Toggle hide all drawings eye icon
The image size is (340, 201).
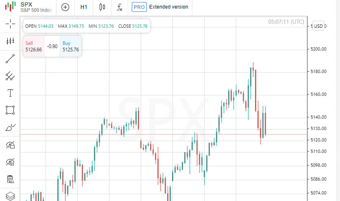pyautogui.click(x=10, y=145)
